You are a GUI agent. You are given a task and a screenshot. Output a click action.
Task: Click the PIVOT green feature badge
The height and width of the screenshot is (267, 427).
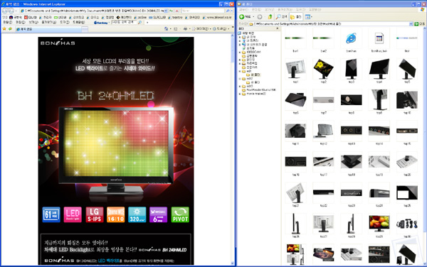[180, 214]
